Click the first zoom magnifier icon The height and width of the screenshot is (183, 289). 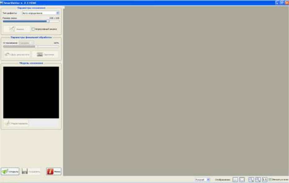click(251, 180)
